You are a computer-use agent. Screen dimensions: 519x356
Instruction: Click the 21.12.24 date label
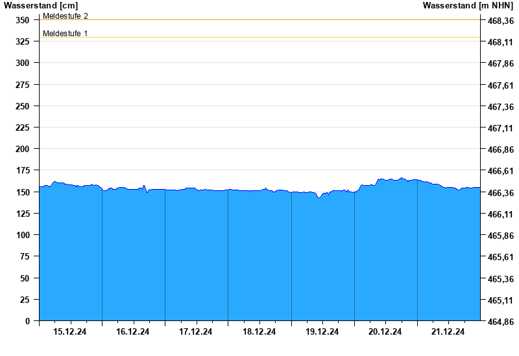(x=448, y=332)
